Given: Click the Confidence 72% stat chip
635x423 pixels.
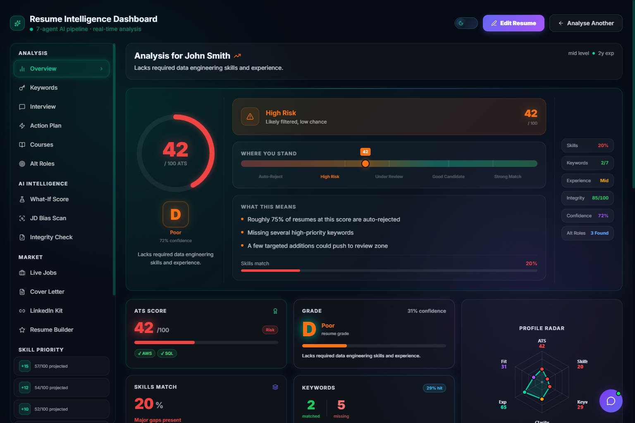Looking at the screenshot, I should pos(587,216).
